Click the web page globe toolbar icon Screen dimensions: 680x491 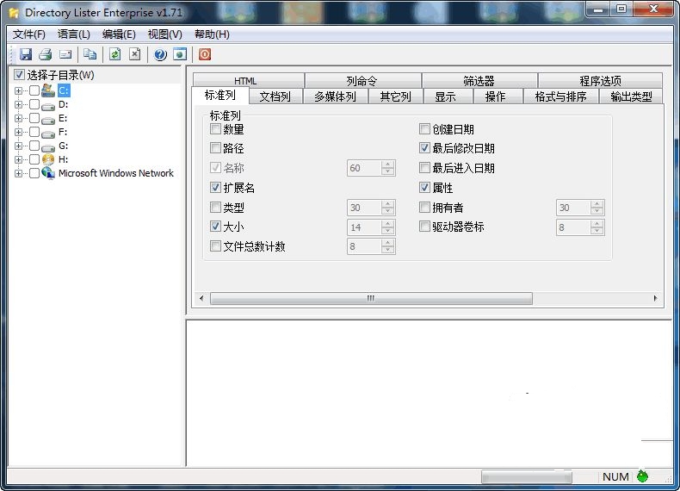click(180, 54)
